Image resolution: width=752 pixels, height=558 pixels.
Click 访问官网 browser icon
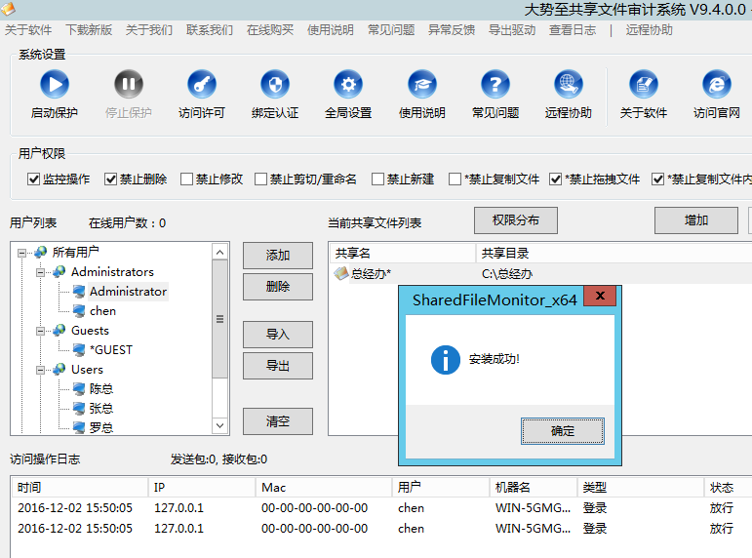coord(717,86)
